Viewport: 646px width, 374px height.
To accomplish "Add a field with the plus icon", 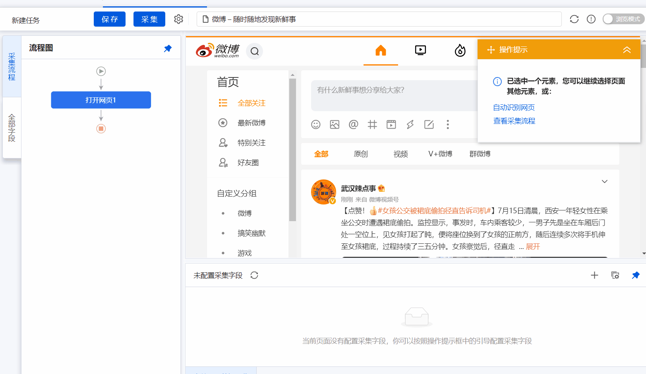I will 594,275.
